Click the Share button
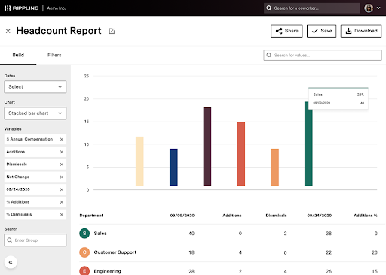 [x=286, y=31]
